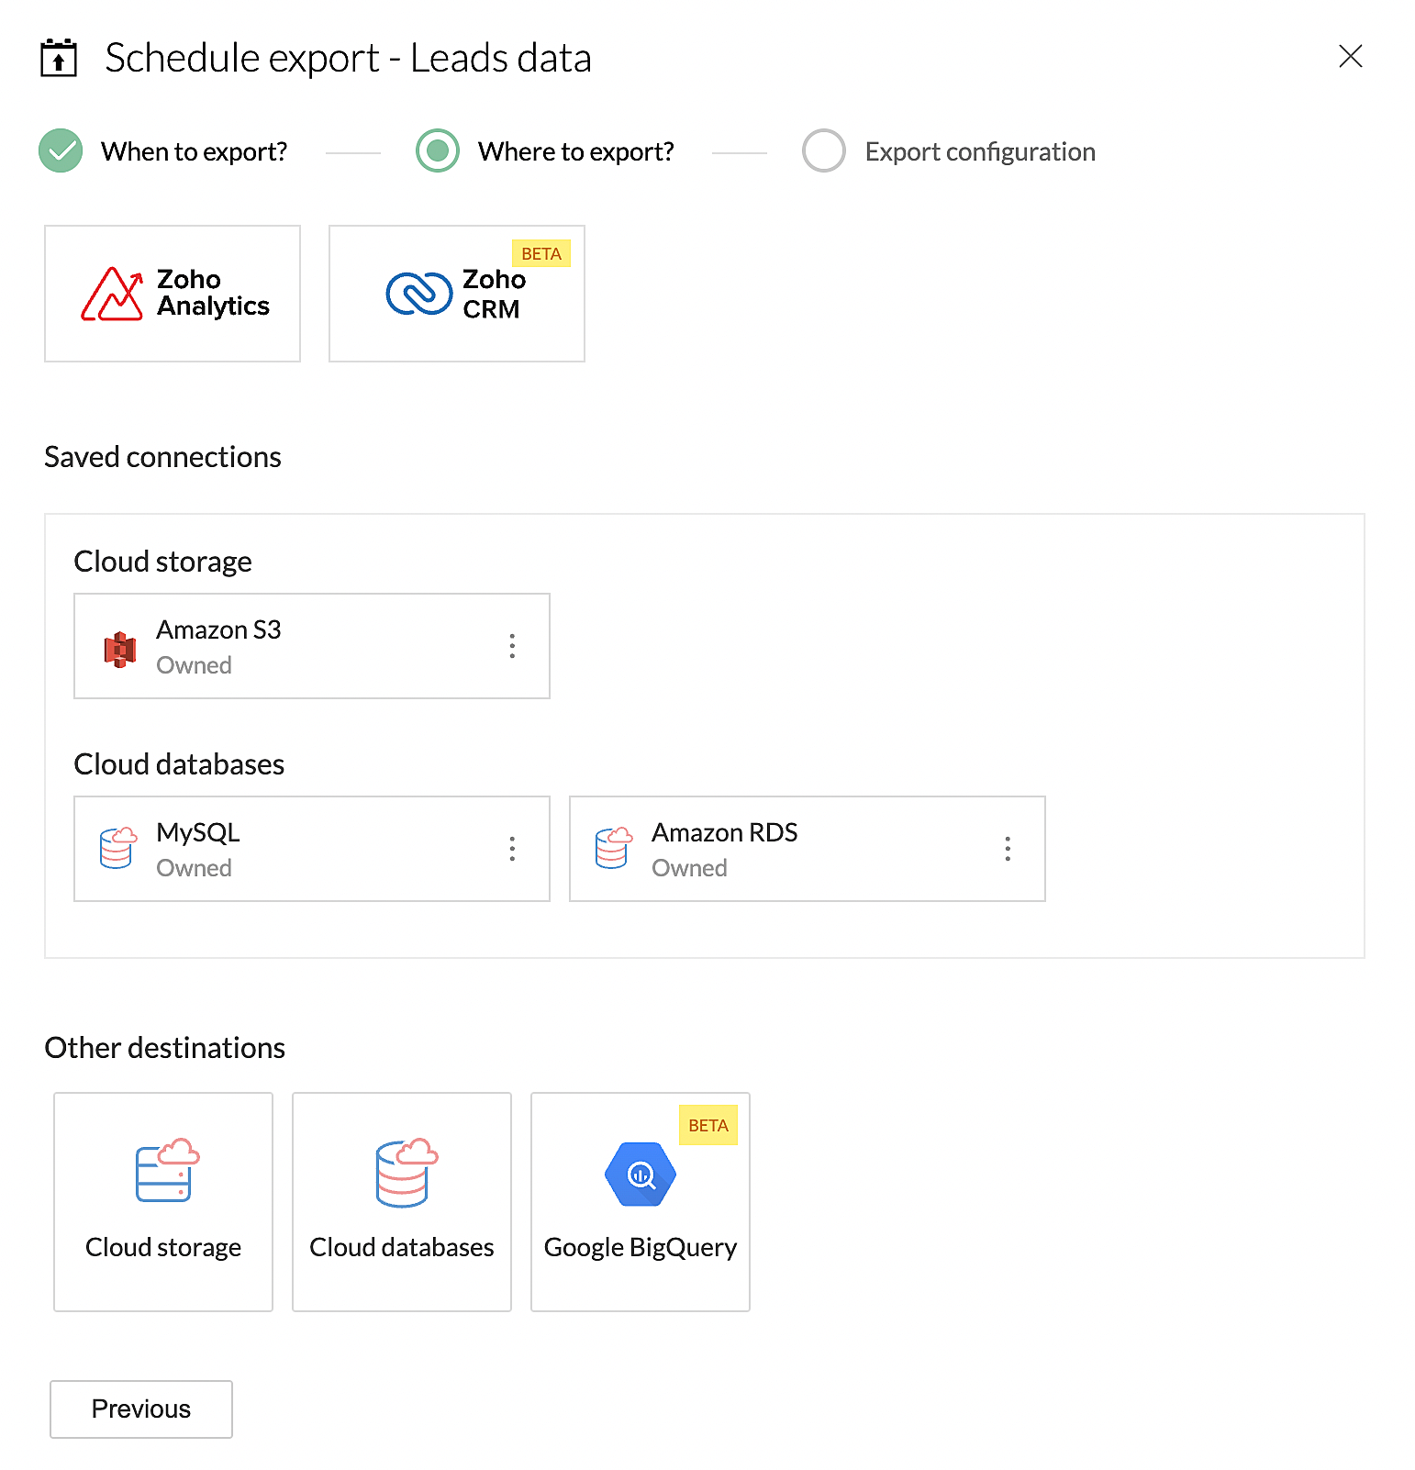Viewport: 1415px width, 1470px height.
Task: Select the 'Where to export?' step indicator
Action: (x=438, y=150)
